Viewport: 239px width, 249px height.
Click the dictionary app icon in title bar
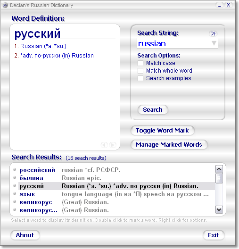click(5, 5)
